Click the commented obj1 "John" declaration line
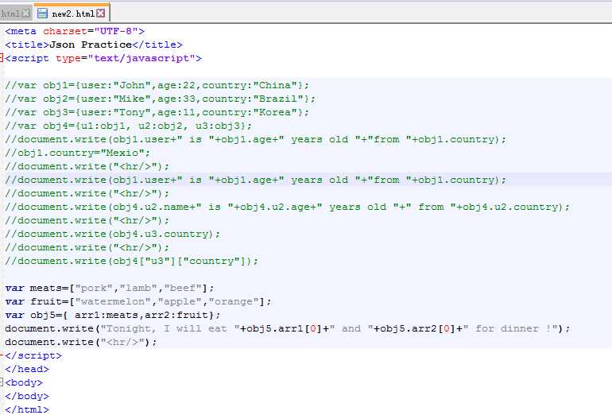The image size is (612, 415). [x=157, y=85]
